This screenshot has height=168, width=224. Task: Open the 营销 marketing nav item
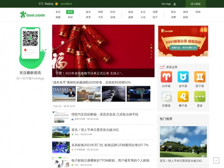[x=198, y=12]
